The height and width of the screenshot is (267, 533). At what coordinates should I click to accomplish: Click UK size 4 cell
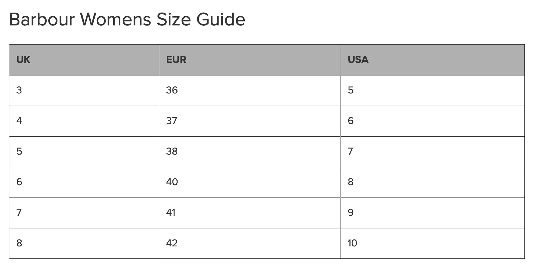pyautogui.click(x=84, y=121)
